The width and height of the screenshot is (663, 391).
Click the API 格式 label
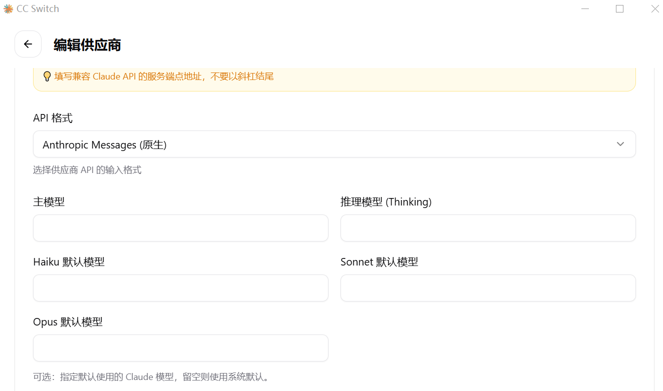click(x=53, y=118)
